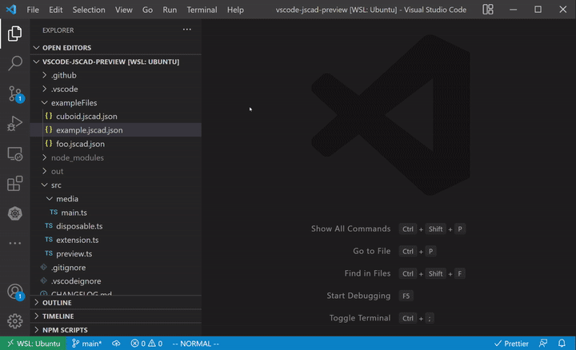The width and height of the screenshot is (576, 350).
Task: Open the Kubernetes view icon
Action: 14,213
